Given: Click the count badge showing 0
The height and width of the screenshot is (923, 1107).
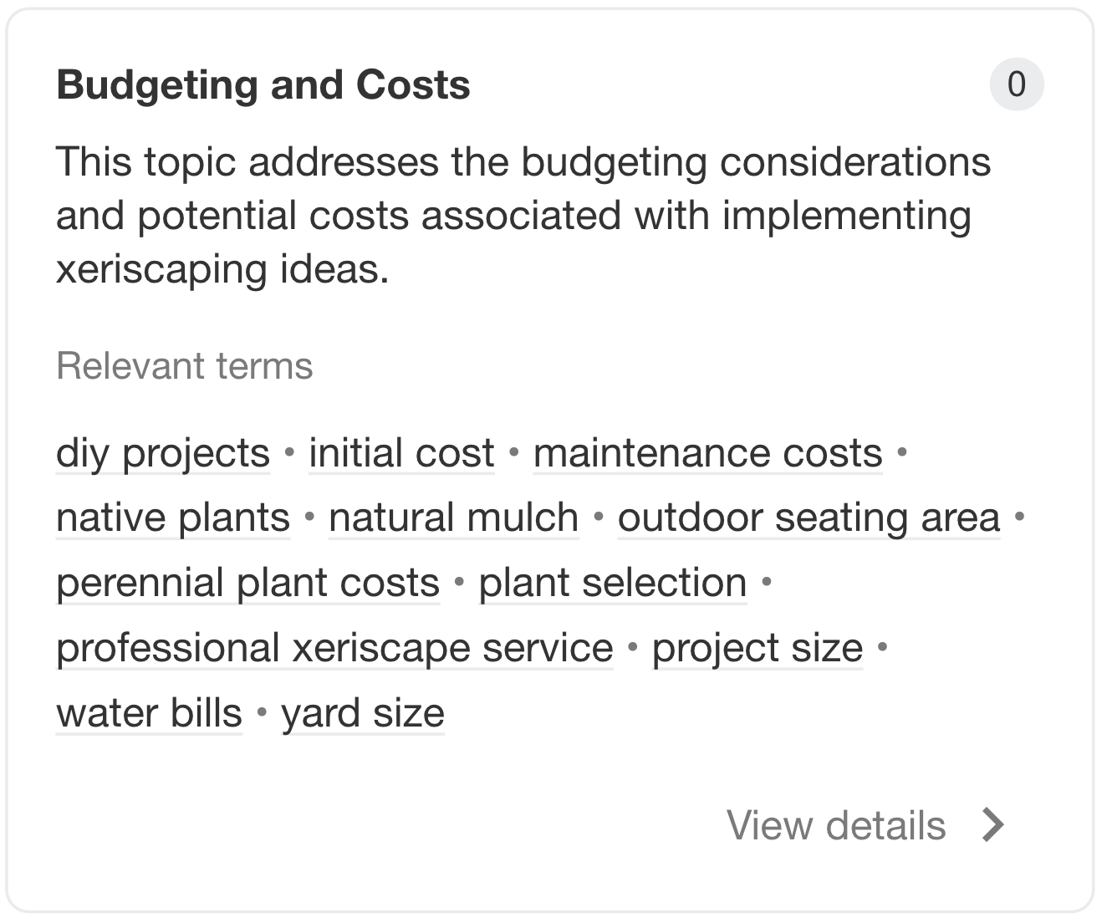Looking at the screenshot, I should coord(1018,84).
